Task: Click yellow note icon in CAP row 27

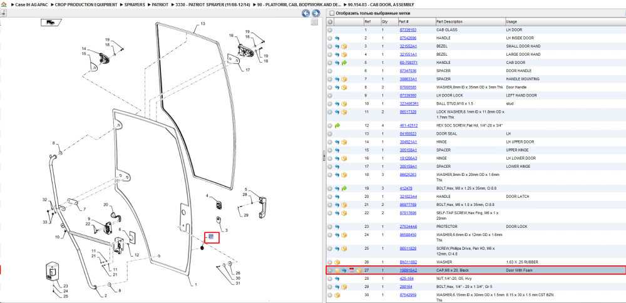Action: [x=337, y=270]
